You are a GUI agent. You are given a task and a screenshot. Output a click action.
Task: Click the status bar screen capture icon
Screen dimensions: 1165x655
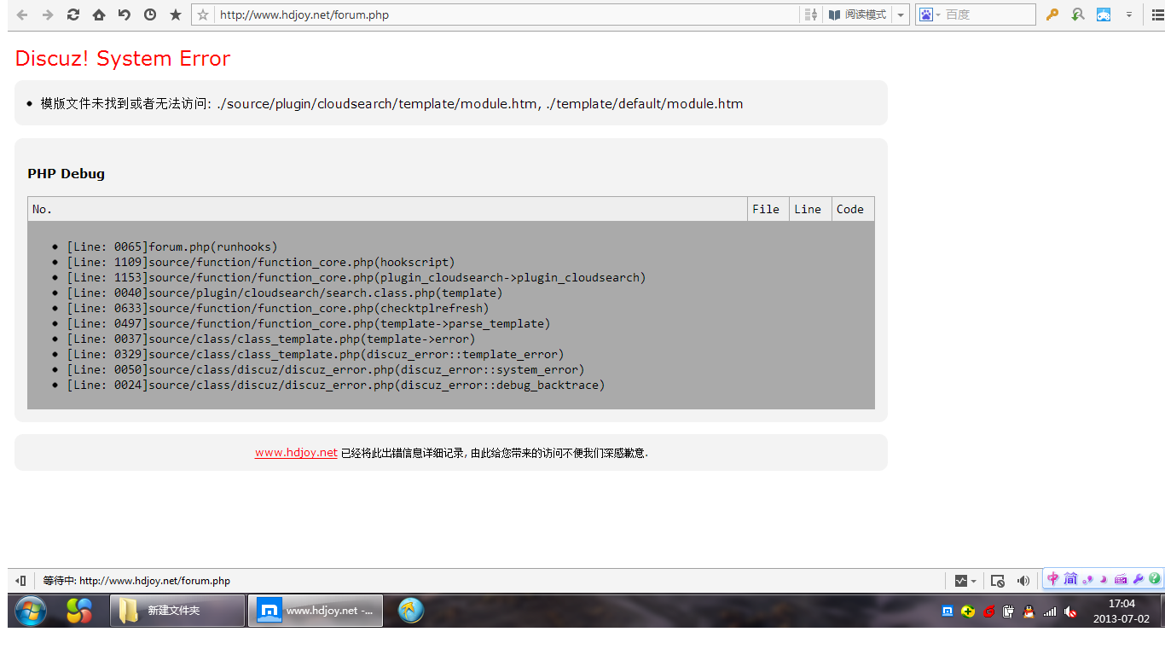point(998,581)
